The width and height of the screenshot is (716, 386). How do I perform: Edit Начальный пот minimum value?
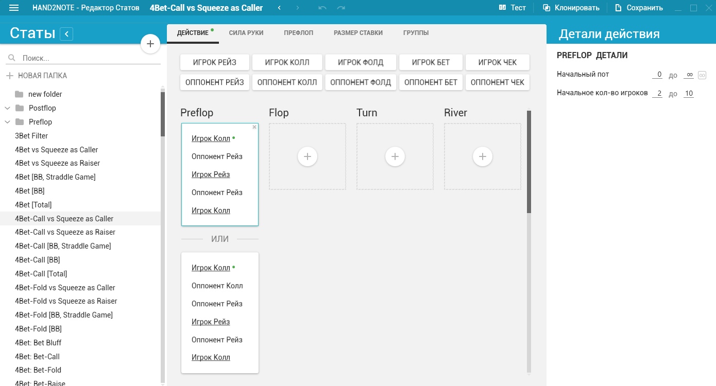pos(657,75)
